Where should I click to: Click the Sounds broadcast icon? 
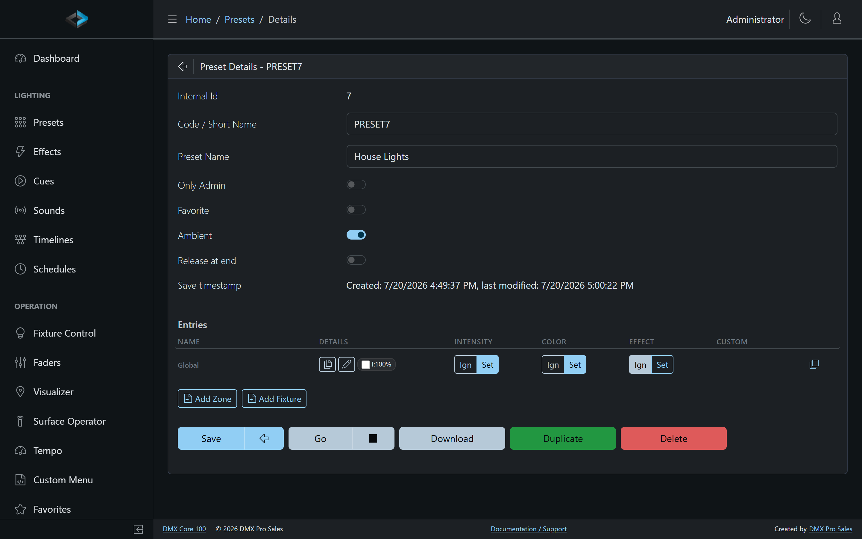coord(20,210)
